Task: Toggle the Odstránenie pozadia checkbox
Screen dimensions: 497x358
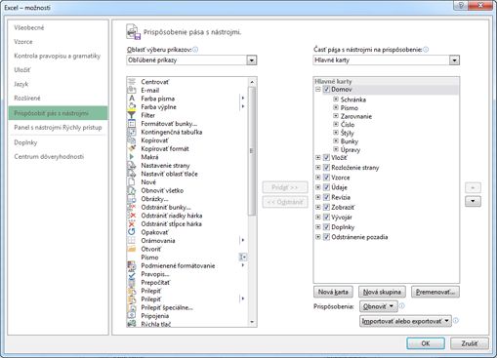Action: 326,237
